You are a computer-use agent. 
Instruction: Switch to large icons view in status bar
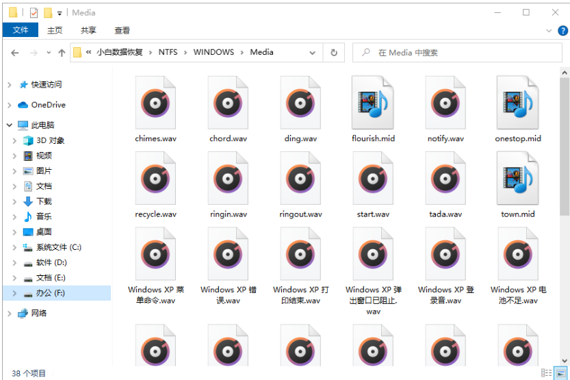coord(560,373)
